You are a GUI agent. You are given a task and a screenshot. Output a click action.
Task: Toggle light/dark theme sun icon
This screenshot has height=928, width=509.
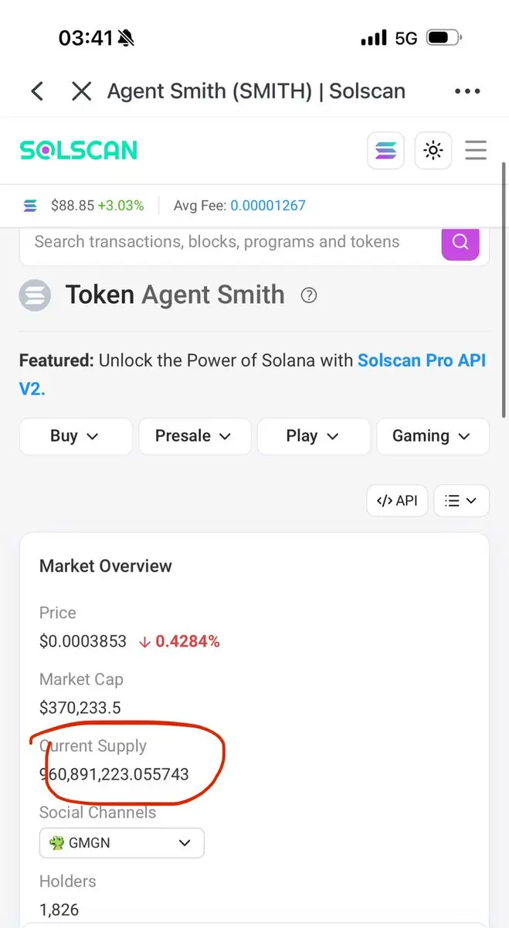tap(433, 150)
